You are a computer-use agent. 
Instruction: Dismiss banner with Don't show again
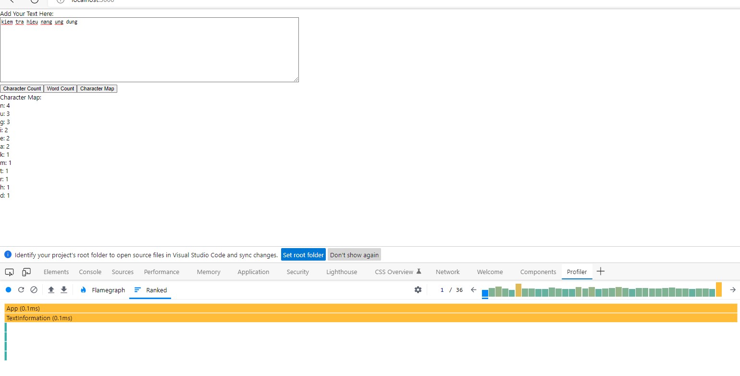pos(354,254)
